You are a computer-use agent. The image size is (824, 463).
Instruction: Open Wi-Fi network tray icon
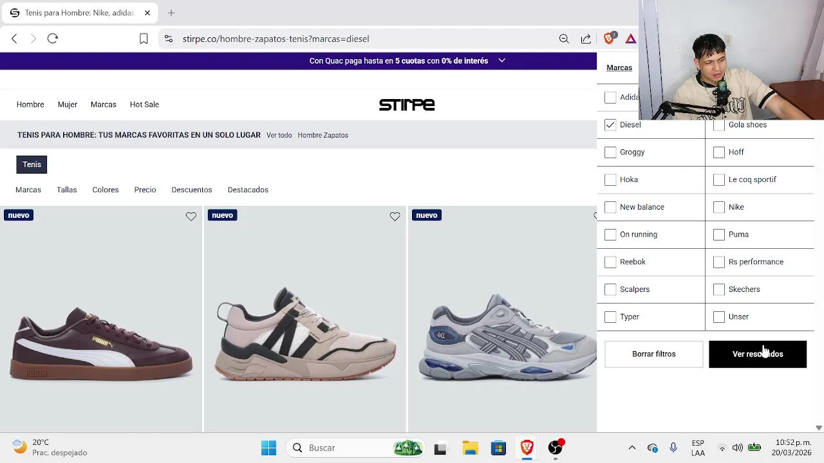pos(722,448)
